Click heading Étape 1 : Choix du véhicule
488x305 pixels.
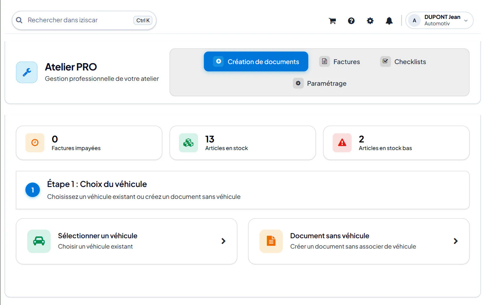(97, 184)
